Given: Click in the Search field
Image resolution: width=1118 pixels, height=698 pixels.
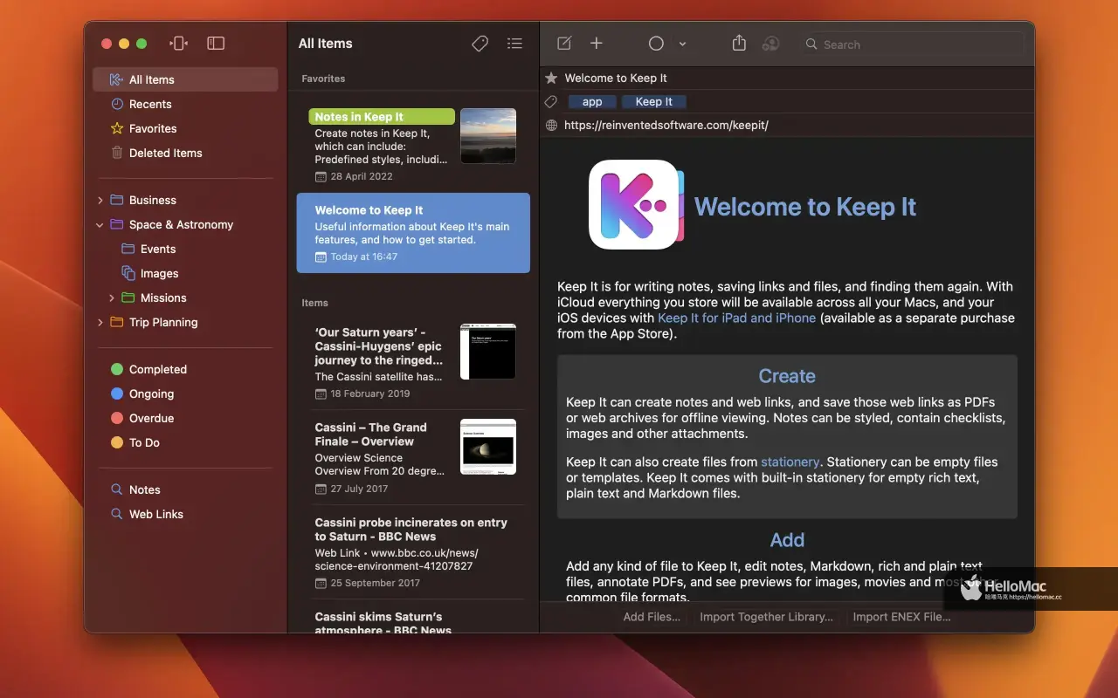Looking at the screenshot, I should pyautogui.click(x=911, y=44).
